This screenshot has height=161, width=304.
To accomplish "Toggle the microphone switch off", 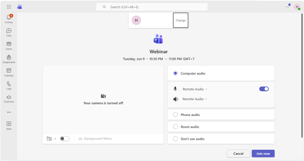I will pos(264,89).
